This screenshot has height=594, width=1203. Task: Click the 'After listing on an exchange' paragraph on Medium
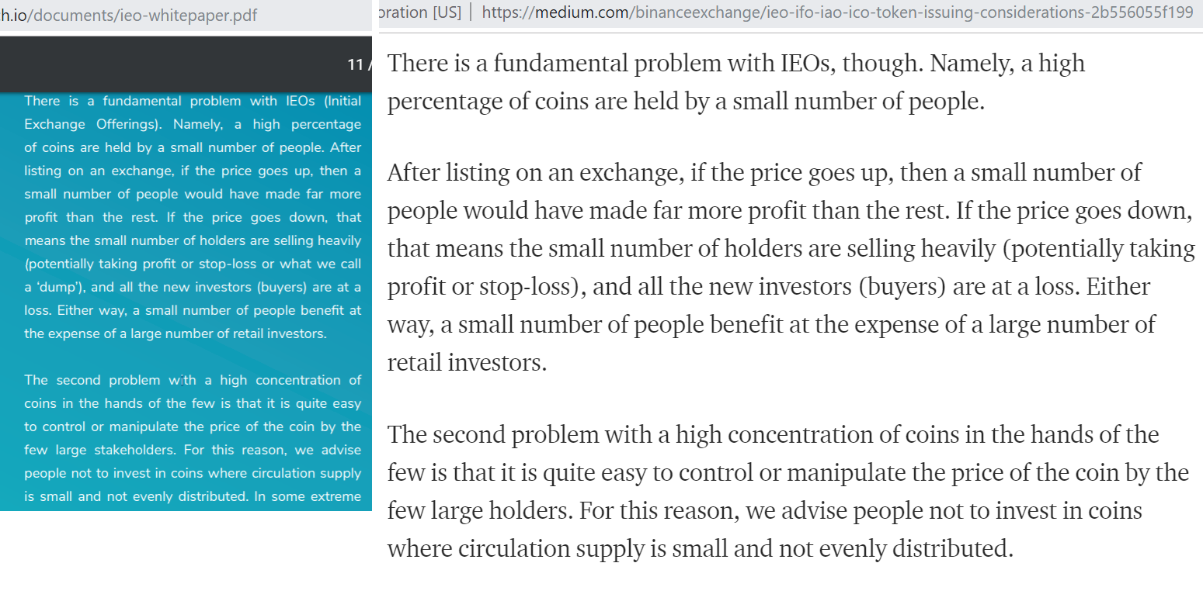click(791, 267)
